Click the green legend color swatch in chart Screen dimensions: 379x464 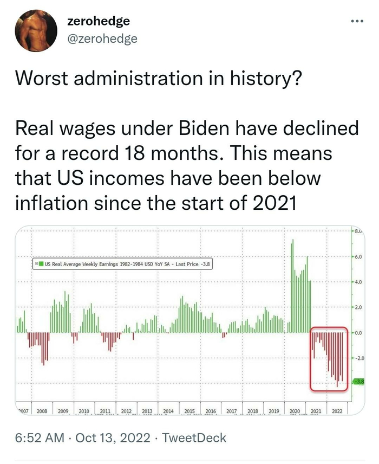pos(41,263)
